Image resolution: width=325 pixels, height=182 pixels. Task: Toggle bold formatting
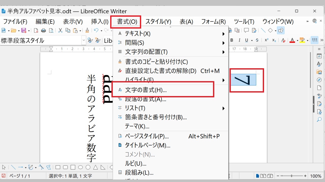[232, 40]
